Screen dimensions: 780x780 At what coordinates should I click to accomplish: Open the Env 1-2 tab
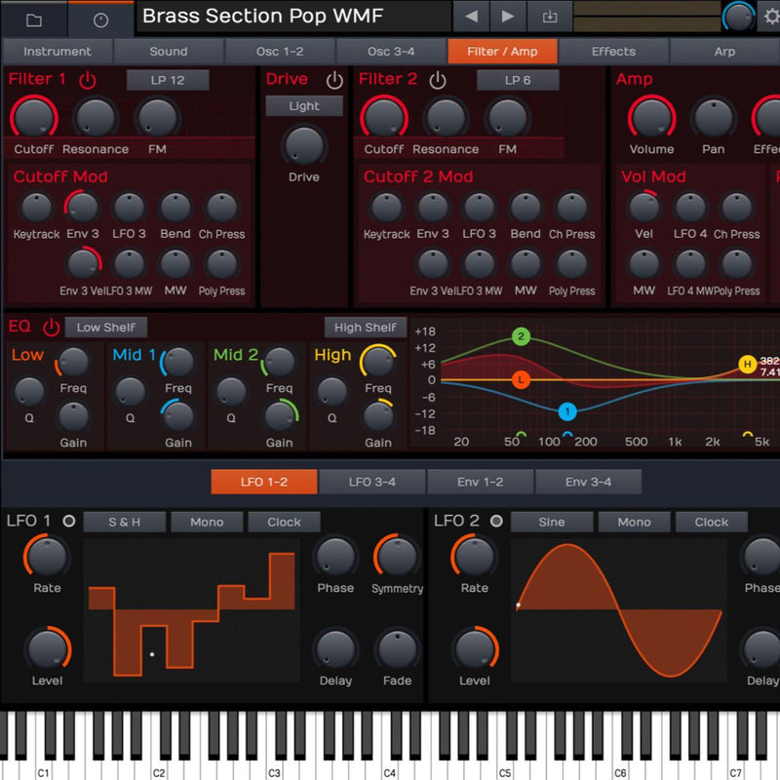(x=480, y=482)
